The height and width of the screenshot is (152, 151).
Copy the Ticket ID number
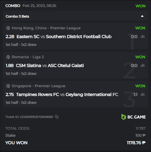tap(57, 117)
